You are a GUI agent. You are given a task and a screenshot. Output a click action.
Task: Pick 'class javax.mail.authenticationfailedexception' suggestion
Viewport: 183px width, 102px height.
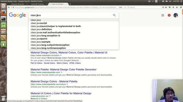pos(74,33)
